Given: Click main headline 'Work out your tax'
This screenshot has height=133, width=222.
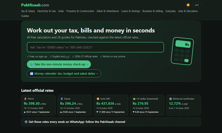Looking at the screenshot, I should click(91, 31).
